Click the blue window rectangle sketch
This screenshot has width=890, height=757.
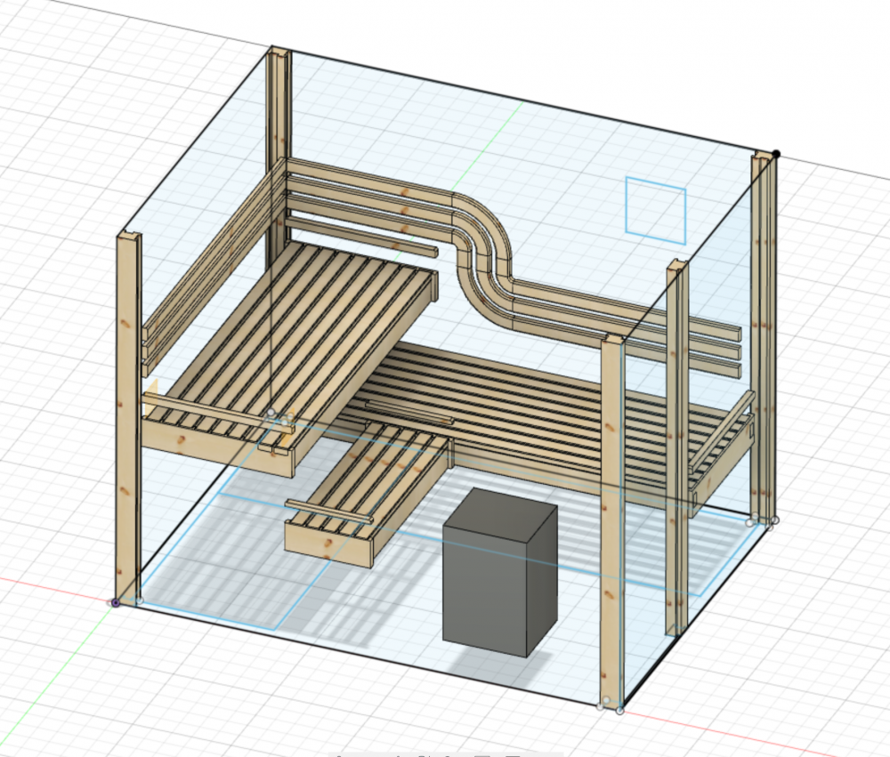coord(656,210)
